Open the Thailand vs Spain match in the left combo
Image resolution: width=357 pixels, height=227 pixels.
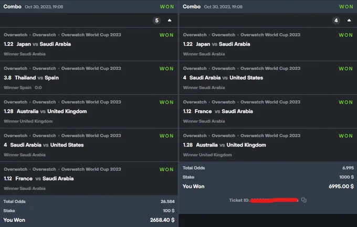click(37, 78)
